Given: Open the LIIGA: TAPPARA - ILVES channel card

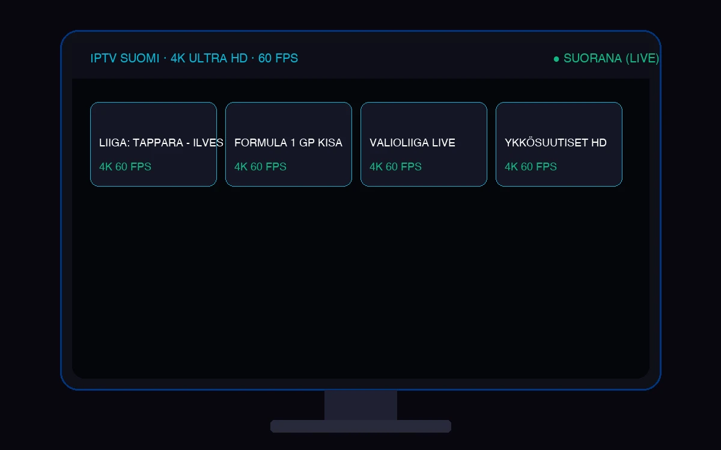Looking at the screenshot, I should pos(153,144).
